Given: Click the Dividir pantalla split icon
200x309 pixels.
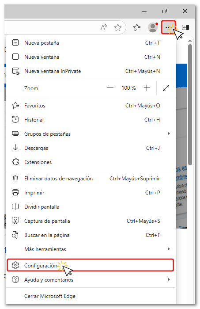Looking at the screenshot, I should pos(15,206).
